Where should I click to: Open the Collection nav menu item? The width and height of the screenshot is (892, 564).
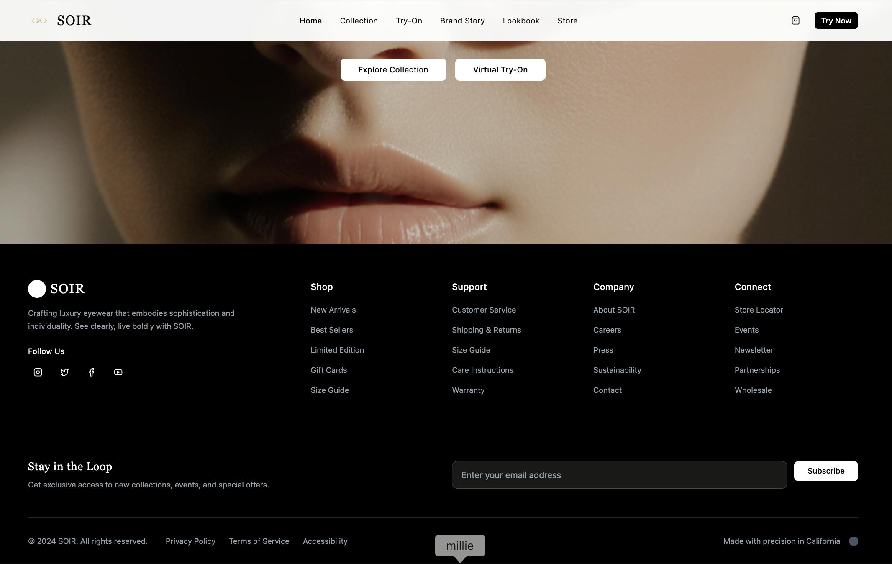(359, 21)
